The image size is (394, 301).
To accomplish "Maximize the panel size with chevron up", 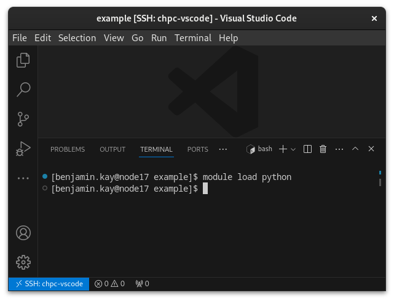I will pos(355,149).
